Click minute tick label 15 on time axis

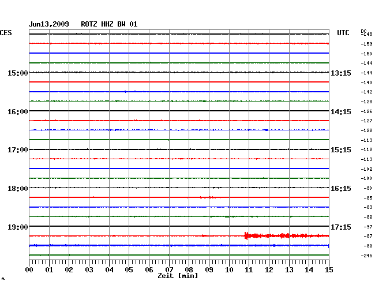(x=329, y=270)
